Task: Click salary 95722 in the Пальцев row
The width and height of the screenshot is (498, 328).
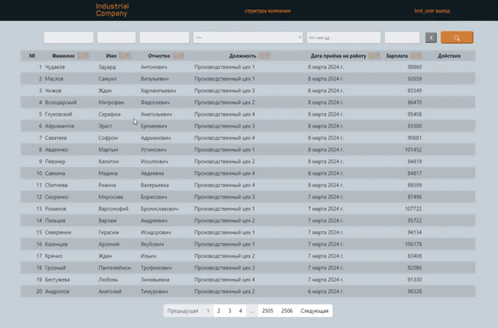Action: click(x=414, y=220)
